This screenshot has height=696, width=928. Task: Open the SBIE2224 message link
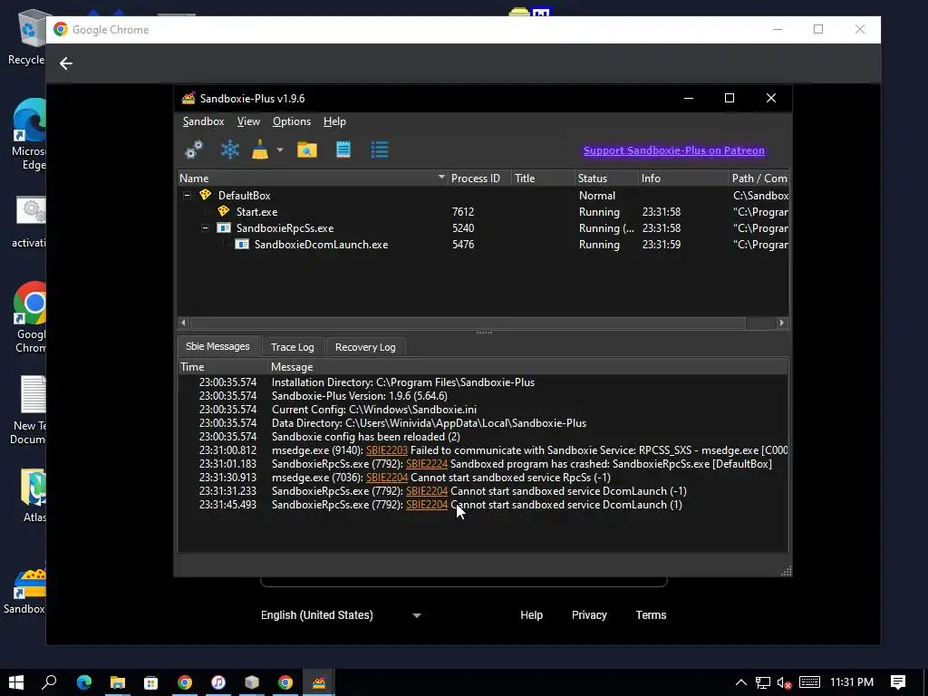pyautogui.click(x=427, y=464)
